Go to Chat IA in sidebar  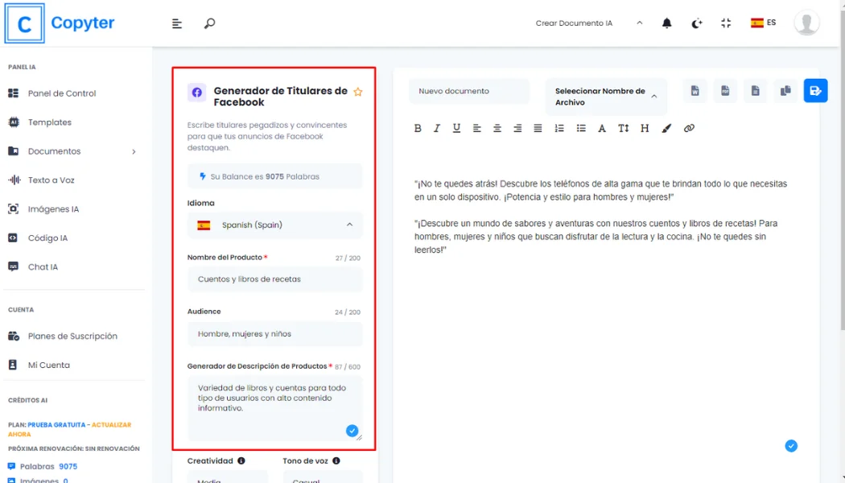(43, 267)
